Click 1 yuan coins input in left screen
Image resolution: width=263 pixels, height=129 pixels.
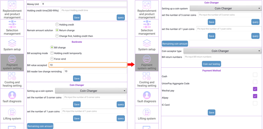94,111
